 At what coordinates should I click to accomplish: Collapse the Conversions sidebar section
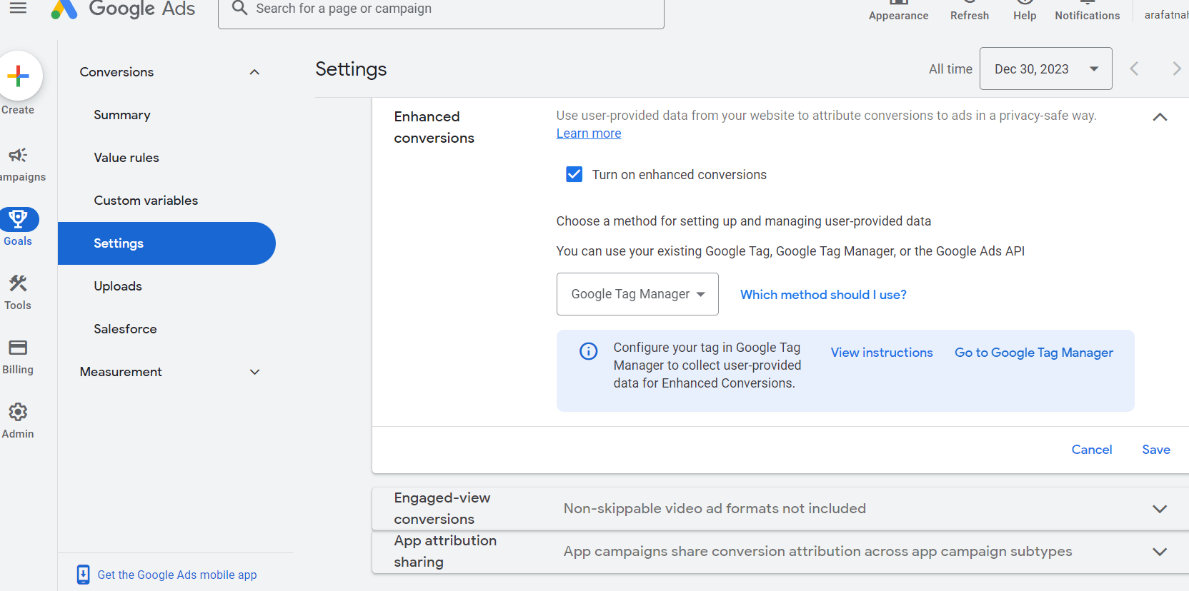click(254, 72)
